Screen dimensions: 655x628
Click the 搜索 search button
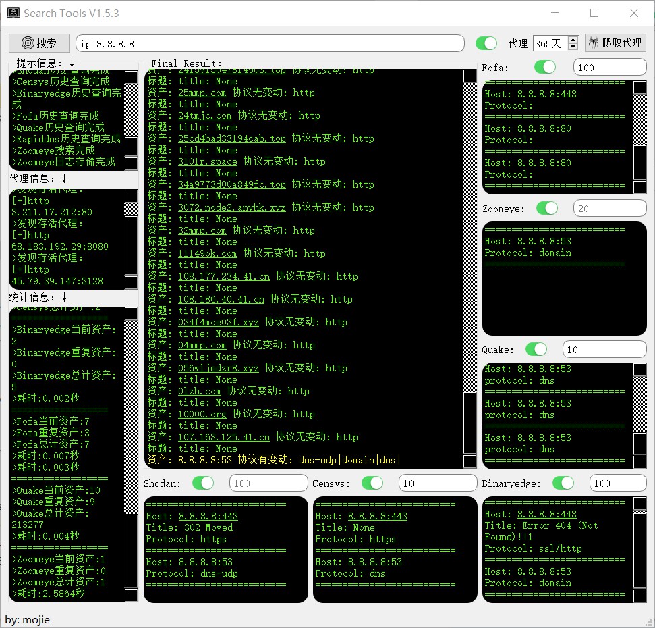(x=39, y=43)
